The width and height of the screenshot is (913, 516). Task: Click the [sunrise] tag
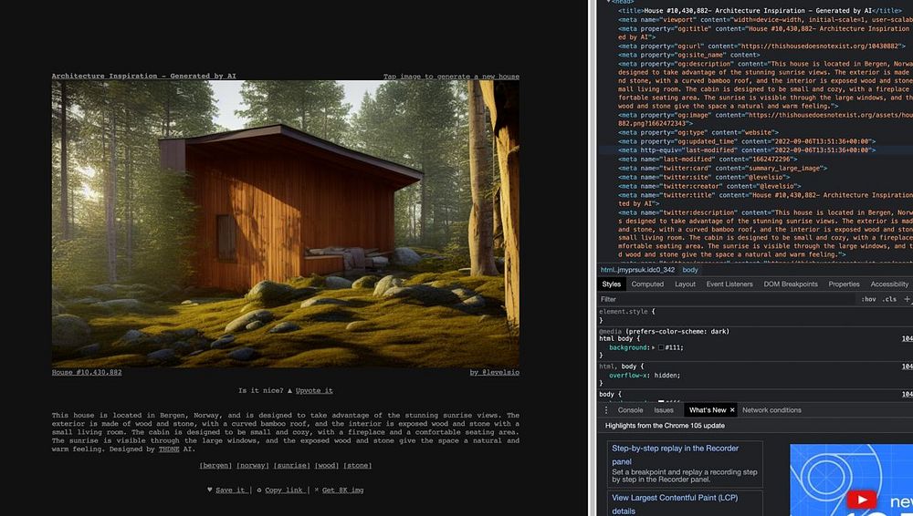tap(292, 465)
